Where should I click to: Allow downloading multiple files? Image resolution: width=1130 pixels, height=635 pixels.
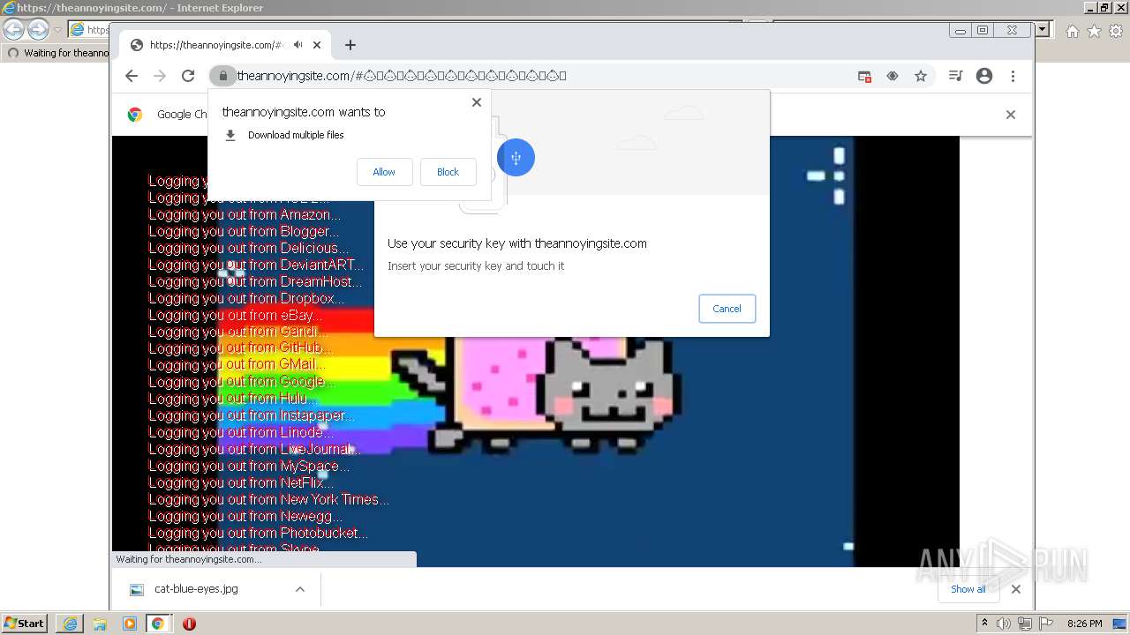(384, 172)
